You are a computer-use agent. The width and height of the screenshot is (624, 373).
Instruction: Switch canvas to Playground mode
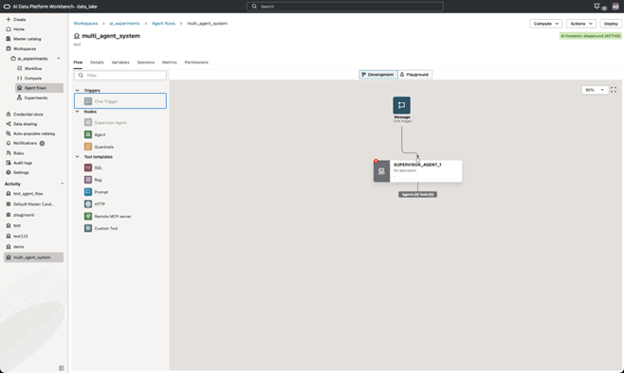pos(414,74)
